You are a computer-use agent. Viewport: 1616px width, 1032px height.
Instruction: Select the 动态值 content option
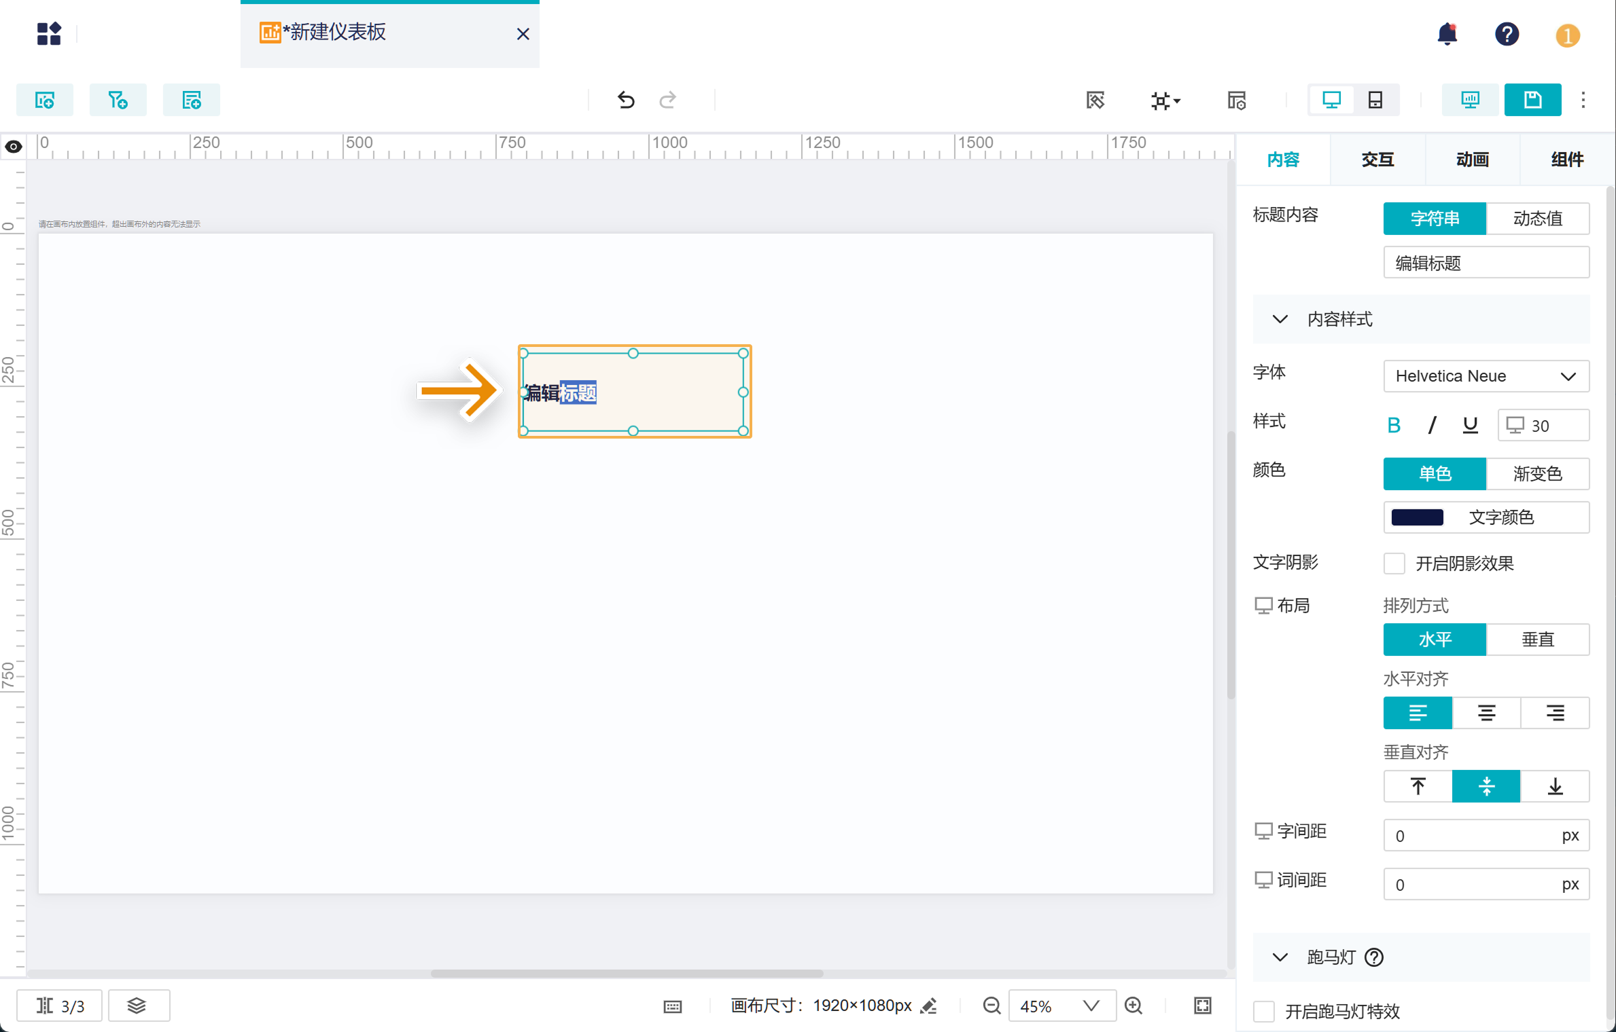click(1537, 219)
